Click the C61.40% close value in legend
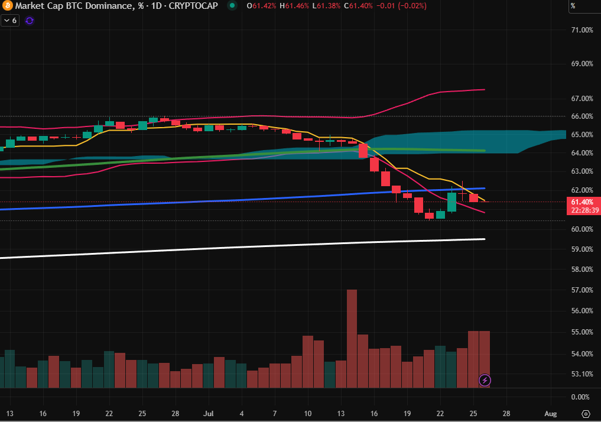This screenshot has width=601, height=422. 358,6
